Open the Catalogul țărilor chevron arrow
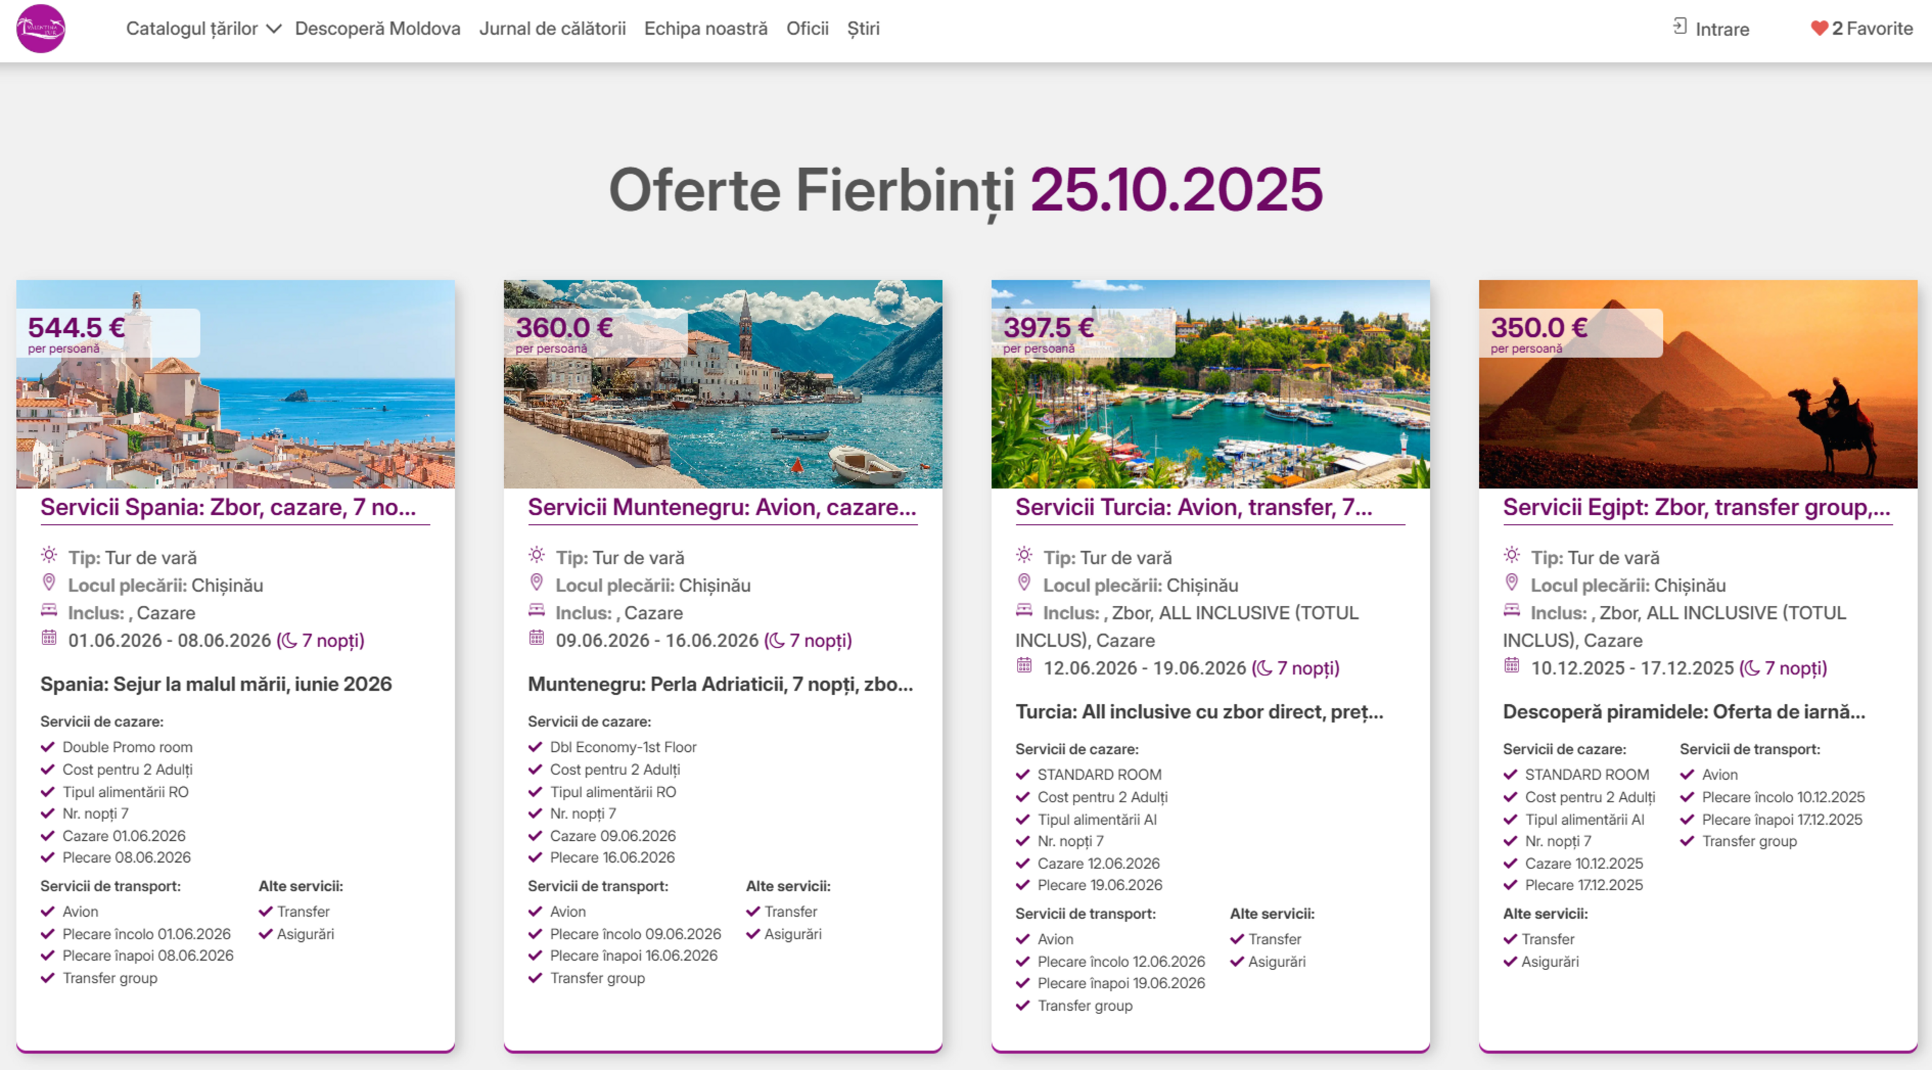Image resolution: width=1932 pixels, height=1070 pixels. pyautogui.click(x=274, y=28)
